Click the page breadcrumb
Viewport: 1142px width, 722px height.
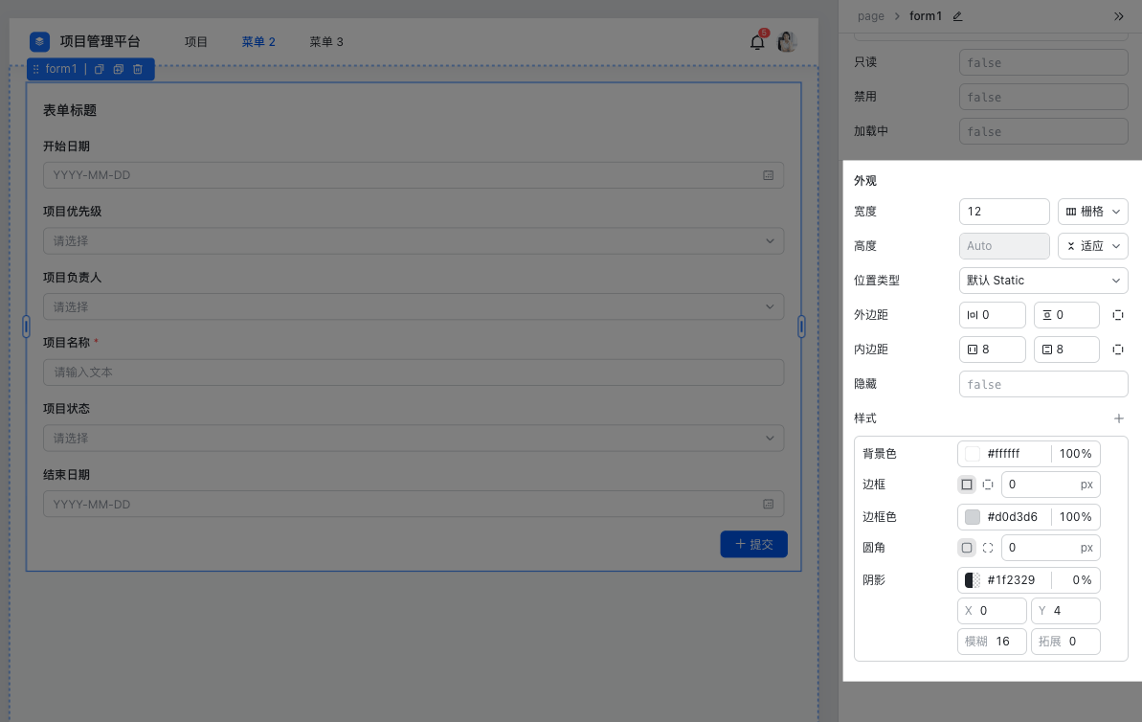point(870,16)
